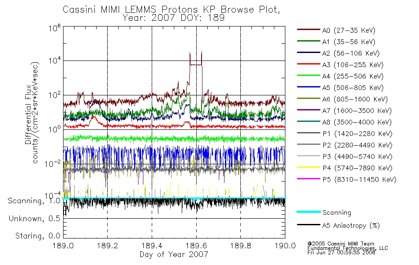Click the plot title Cassini MIMI LEMMS Protons
Image resolution: width=419 pixels, height=265 pixels.
171,10
